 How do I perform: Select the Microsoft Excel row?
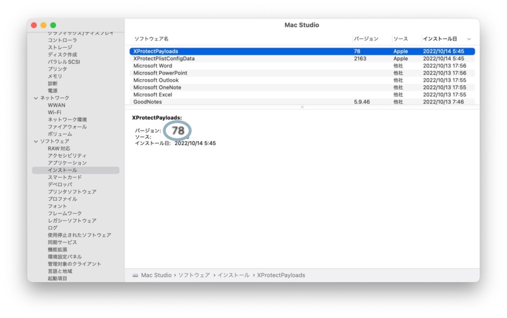pyautogui.click(x=302, y=95)
